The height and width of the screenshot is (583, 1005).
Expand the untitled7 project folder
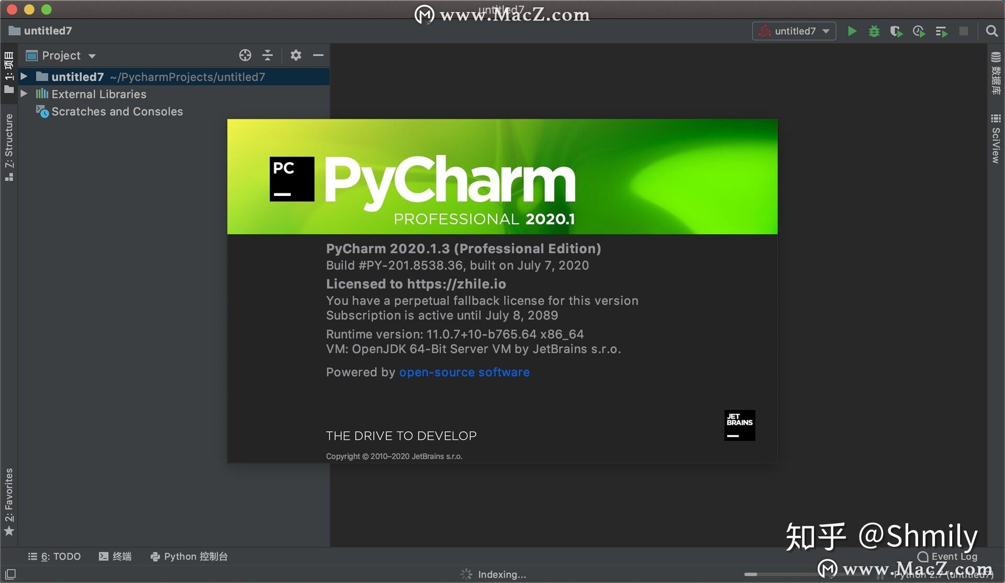[24, 76]
